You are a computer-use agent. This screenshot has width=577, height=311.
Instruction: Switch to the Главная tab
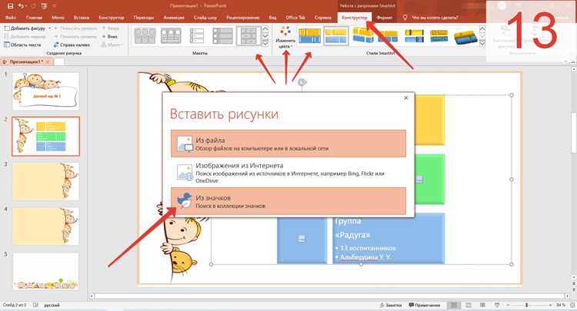click(34, 17)
